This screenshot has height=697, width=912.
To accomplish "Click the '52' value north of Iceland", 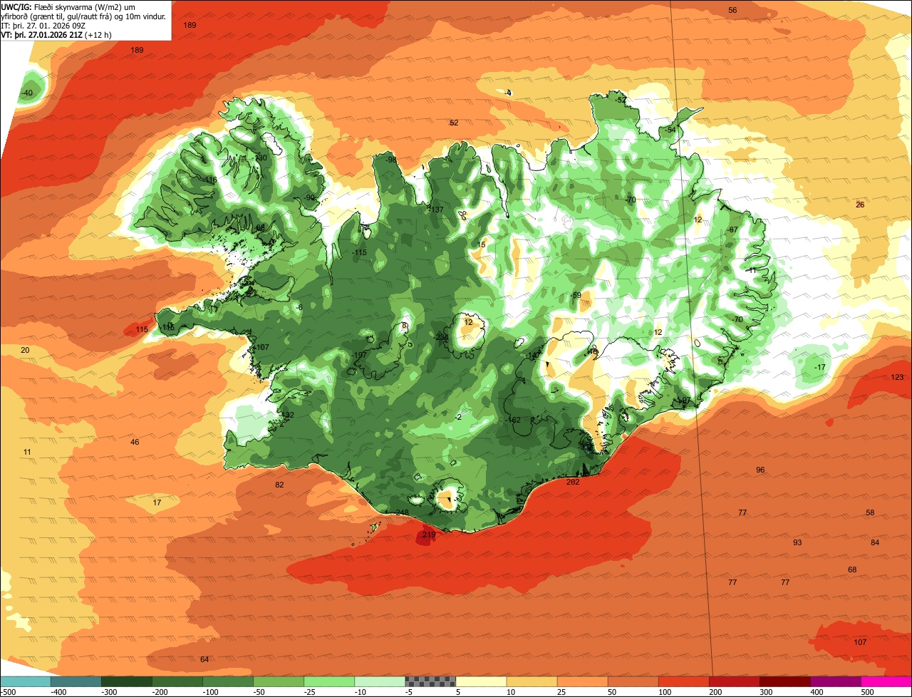I will [x=454, y=123].
